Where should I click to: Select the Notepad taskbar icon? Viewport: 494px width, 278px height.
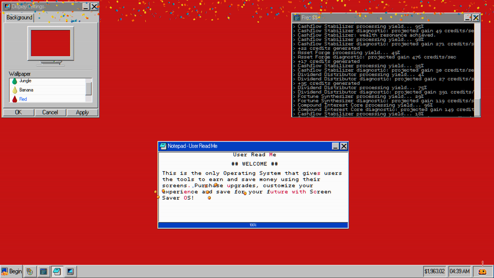click(x=57, y=271)
